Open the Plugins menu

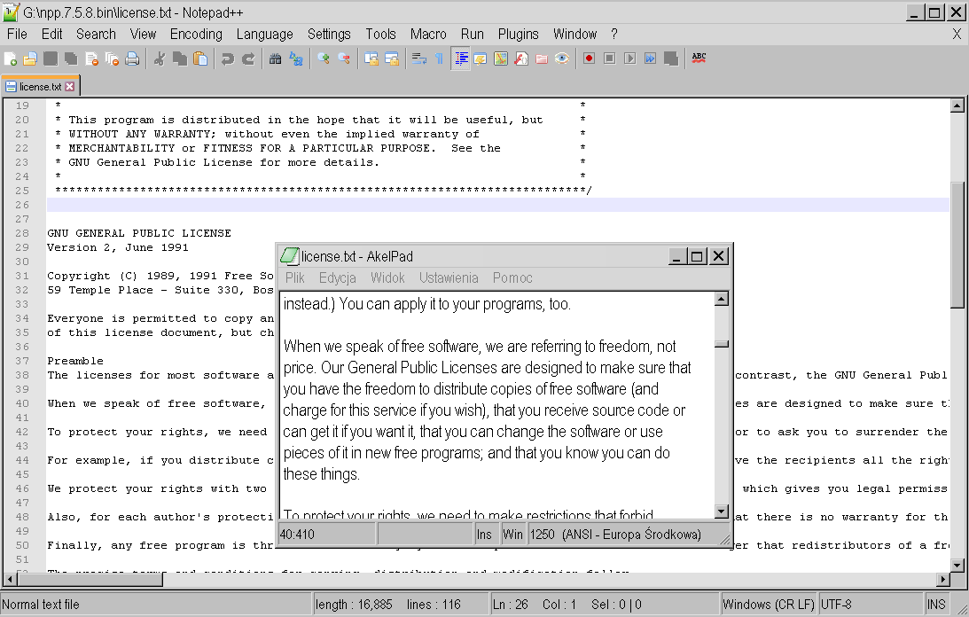click(x=518, y=34)
